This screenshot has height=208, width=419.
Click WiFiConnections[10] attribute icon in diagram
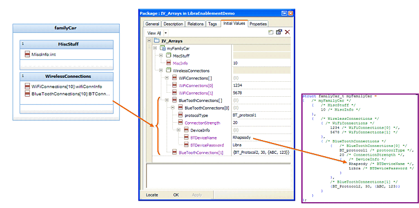pos(27,86)
